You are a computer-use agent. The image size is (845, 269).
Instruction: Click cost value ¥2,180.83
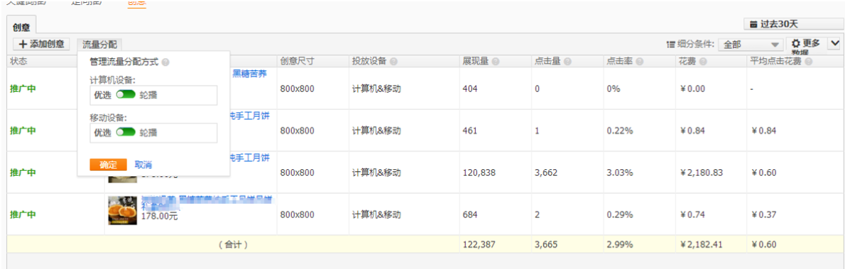701,173
